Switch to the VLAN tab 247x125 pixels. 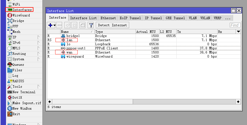[x=193, y=18]
